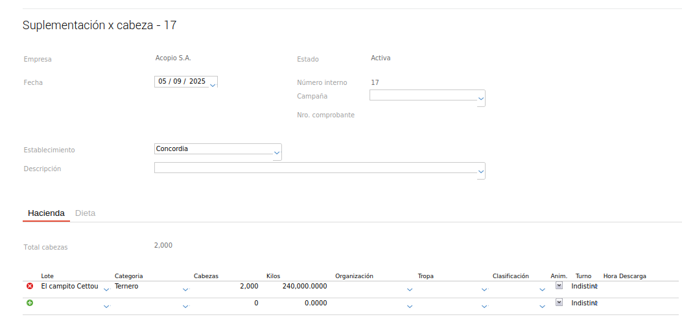Toggle Anim. checkbox in the Ternero row
Viewport: 682px width, 319px height.
[x=559, y=285]
